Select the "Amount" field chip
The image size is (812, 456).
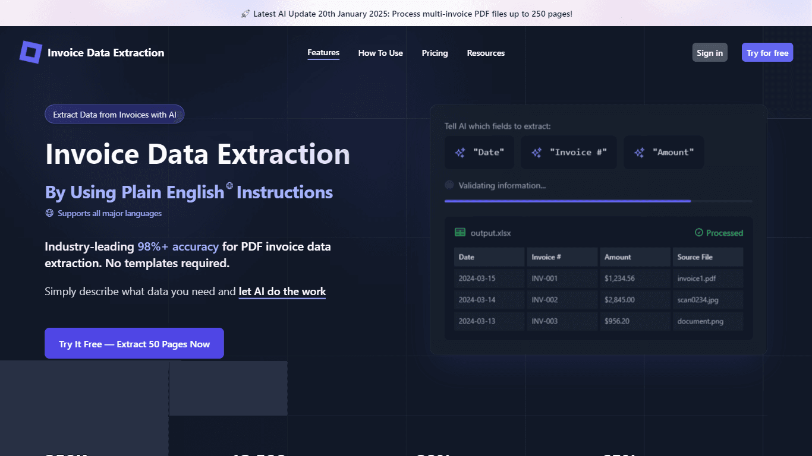664,153
